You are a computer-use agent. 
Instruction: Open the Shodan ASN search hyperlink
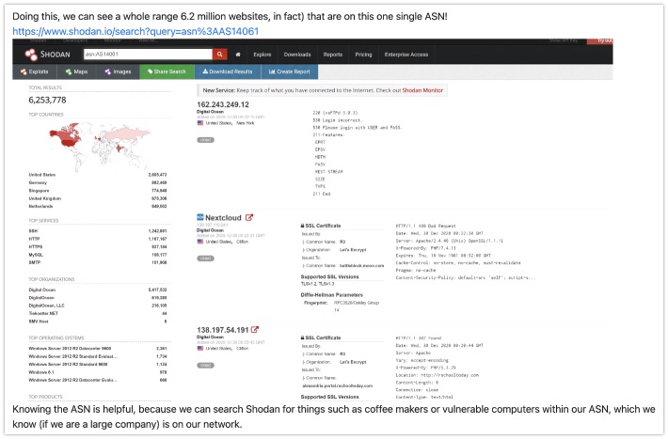pos(135,32)
